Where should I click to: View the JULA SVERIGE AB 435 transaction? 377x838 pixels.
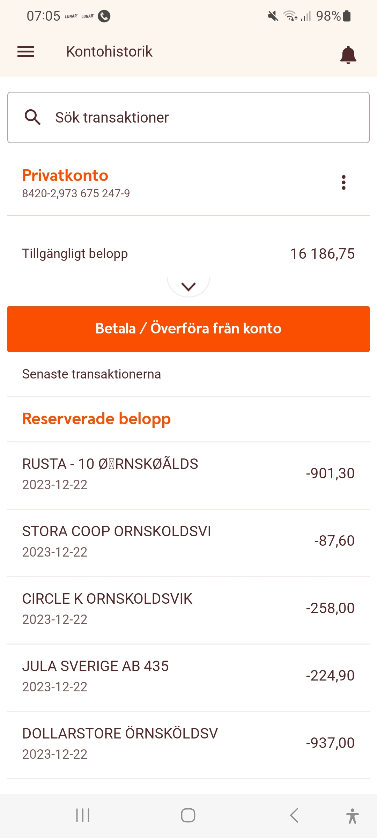pos(188,676)
